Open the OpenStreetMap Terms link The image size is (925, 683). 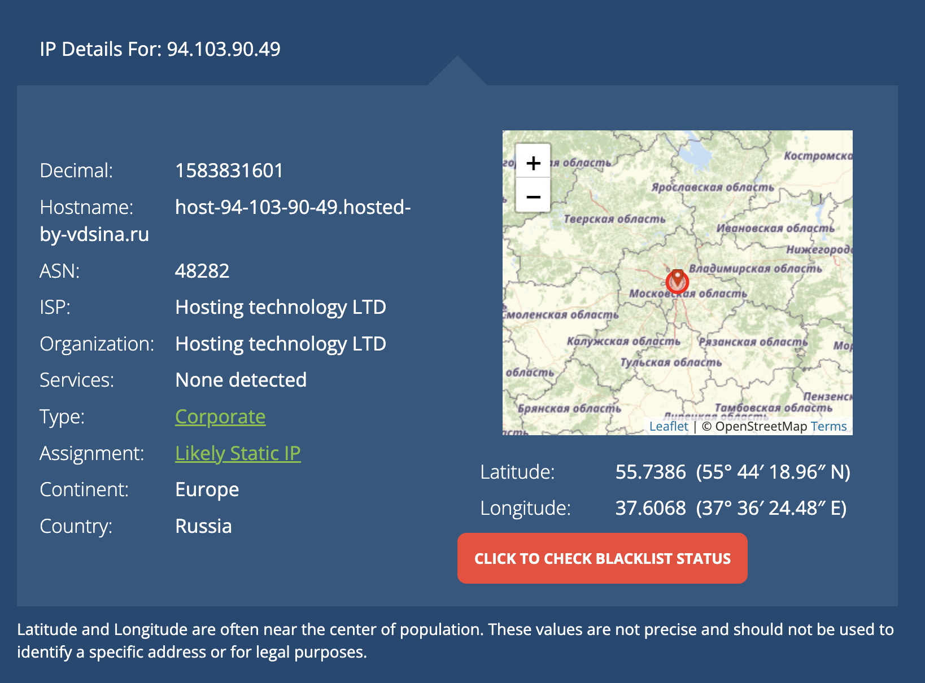pos(828,426)
